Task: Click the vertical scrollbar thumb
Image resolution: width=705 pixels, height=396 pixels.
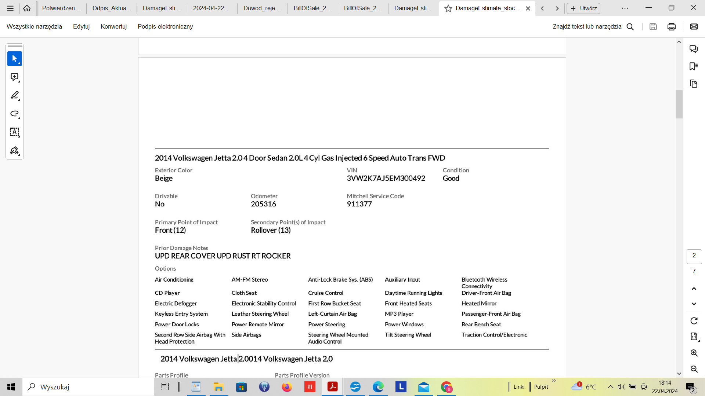Action: [679, 104]
